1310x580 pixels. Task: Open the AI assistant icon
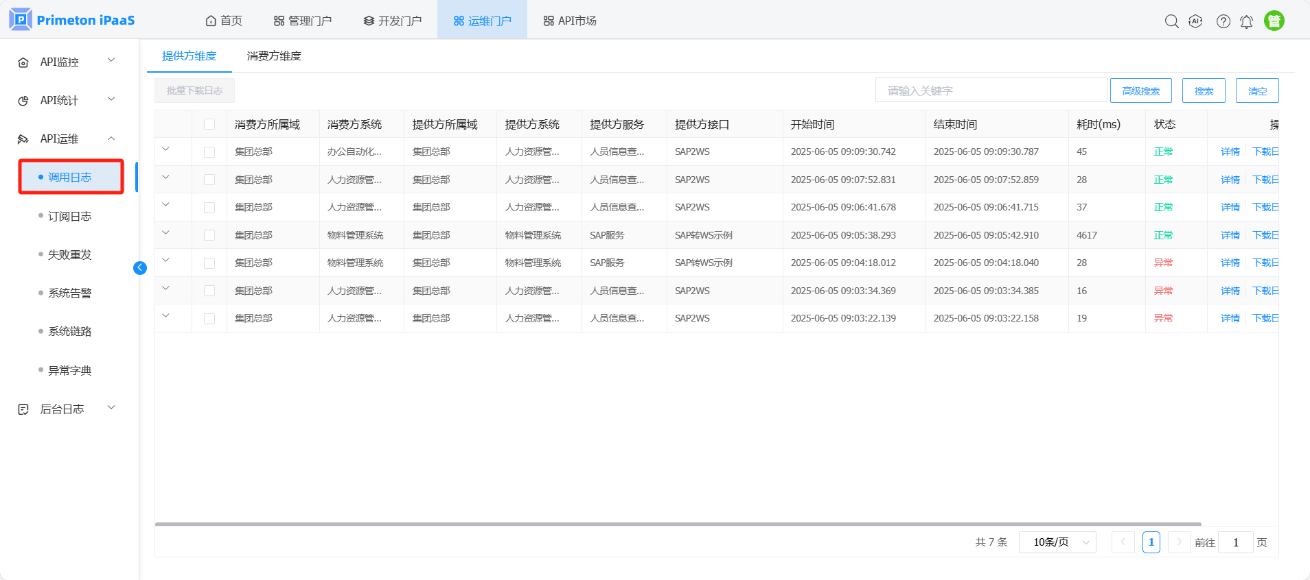1195,21
